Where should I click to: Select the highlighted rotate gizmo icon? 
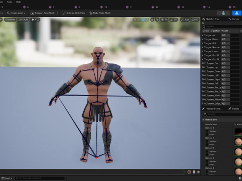143,20
